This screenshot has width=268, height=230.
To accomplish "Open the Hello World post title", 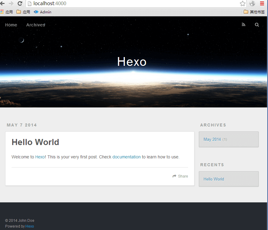I will pyautogui.click(x=35, y=142).
